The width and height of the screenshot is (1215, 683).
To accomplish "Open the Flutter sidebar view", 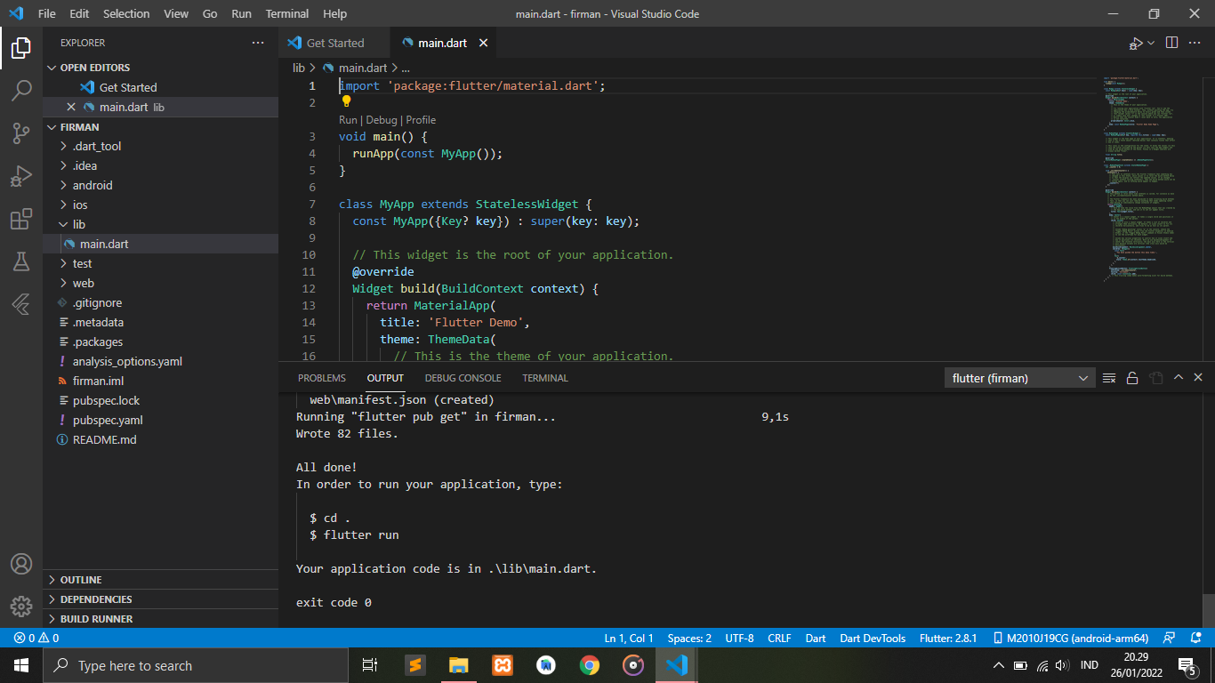I will [x=21, y=304].
